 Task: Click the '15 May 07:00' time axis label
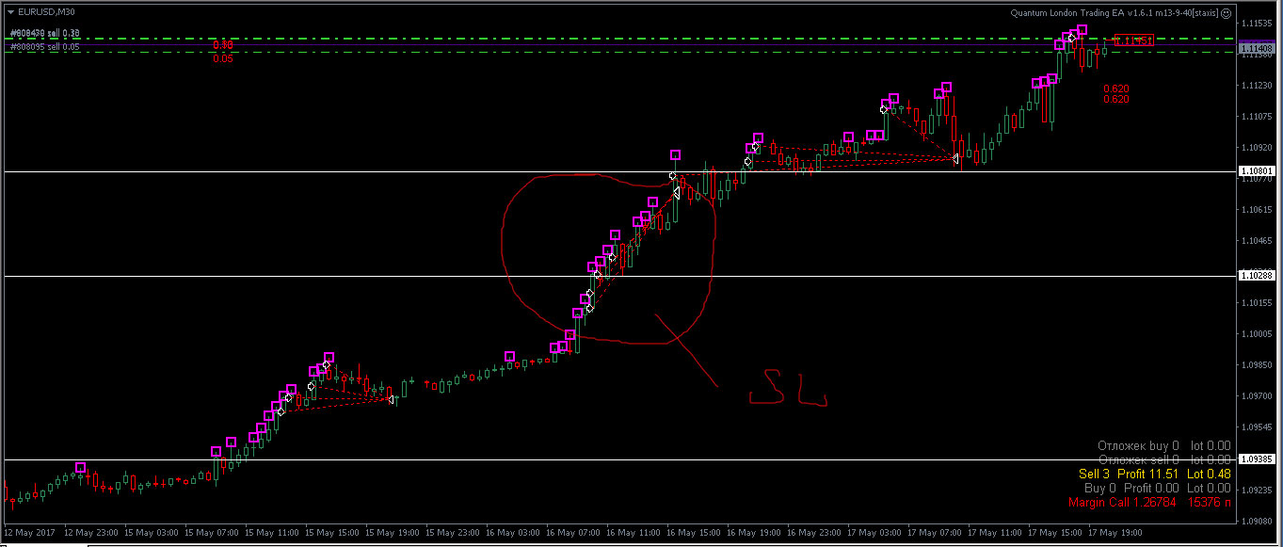coord(210,532)
